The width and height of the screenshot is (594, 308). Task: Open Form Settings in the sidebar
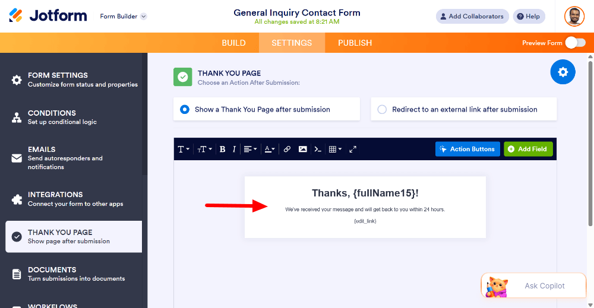74,80
